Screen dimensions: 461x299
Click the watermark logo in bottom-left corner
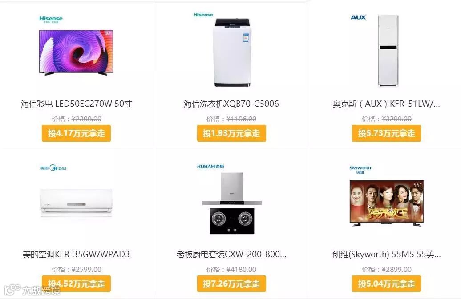(32, 290)
